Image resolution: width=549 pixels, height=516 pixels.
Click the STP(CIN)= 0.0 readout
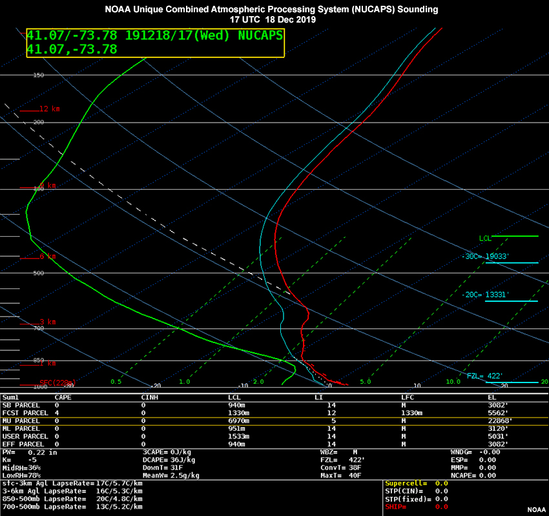418,491
